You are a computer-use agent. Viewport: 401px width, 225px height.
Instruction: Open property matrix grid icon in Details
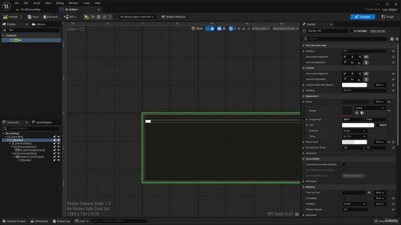[392, 39]
